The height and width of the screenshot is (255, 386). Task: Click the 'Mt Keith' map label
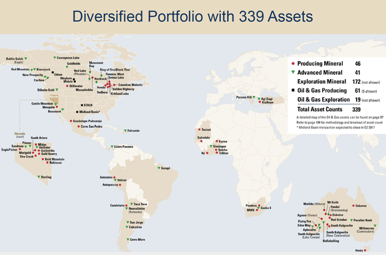333,202
